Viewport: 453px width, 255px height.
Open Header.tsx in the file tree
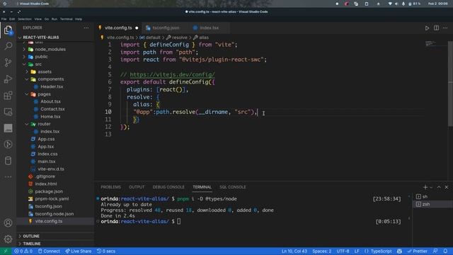click(x=52, y=86)
